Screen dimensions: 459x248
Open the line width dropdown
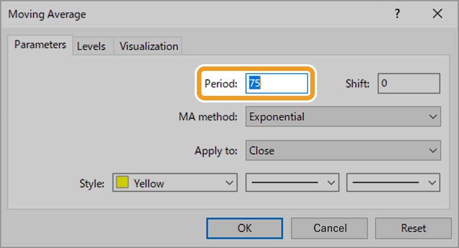393,183
